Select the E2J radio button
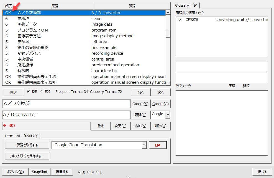Image resolution: width=274 pixels, height=178 pixels. [42, 92]
